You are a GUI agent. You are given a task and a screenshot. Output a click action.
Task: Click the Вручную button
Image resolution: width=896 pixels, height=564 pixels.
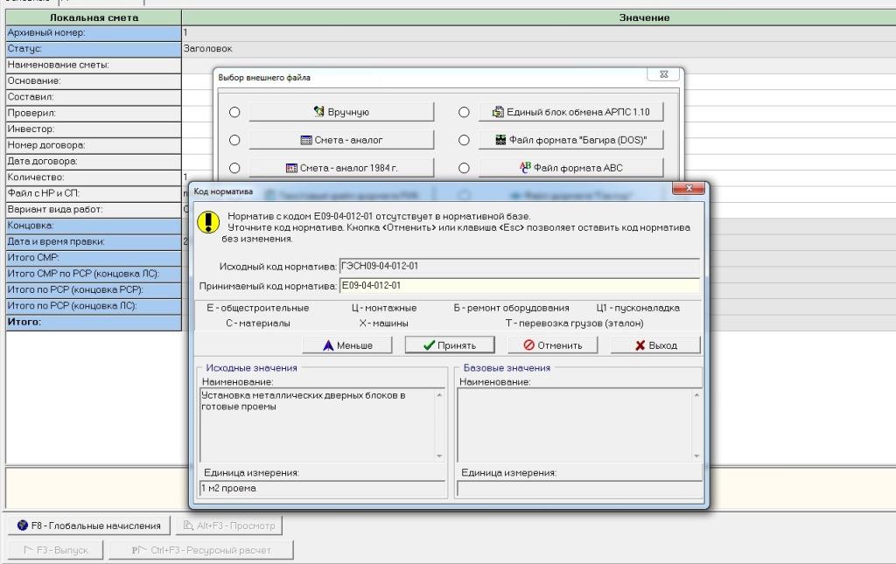pos(341,112)
